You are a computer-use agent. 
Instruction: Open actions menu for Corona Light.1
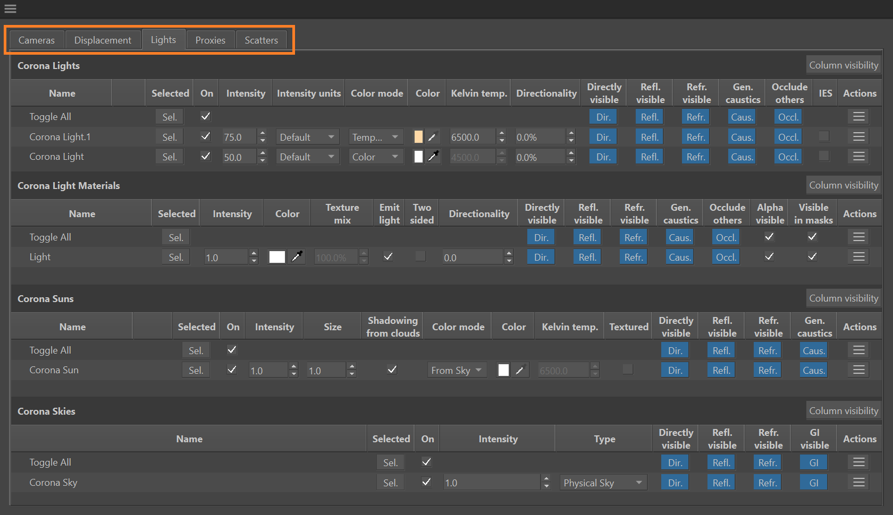click(859, 137)
